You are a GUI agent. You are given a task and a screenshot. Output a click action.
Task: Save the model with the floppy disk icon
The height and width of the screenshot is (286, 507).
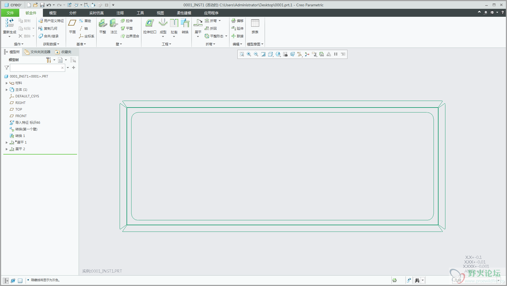point(42,5)
